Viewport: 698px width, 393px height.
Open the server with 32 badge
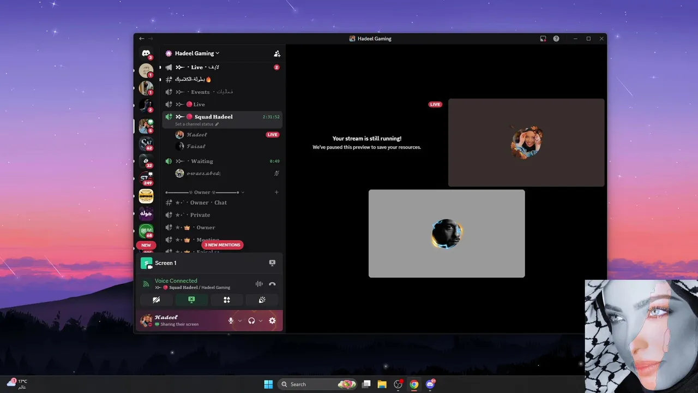[146, 161]
